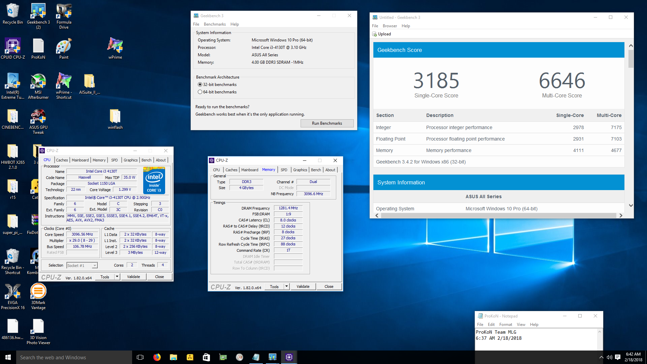Open View menu in Notepad
This screenshot has width=647, height=364.
(x=521, y=325)
